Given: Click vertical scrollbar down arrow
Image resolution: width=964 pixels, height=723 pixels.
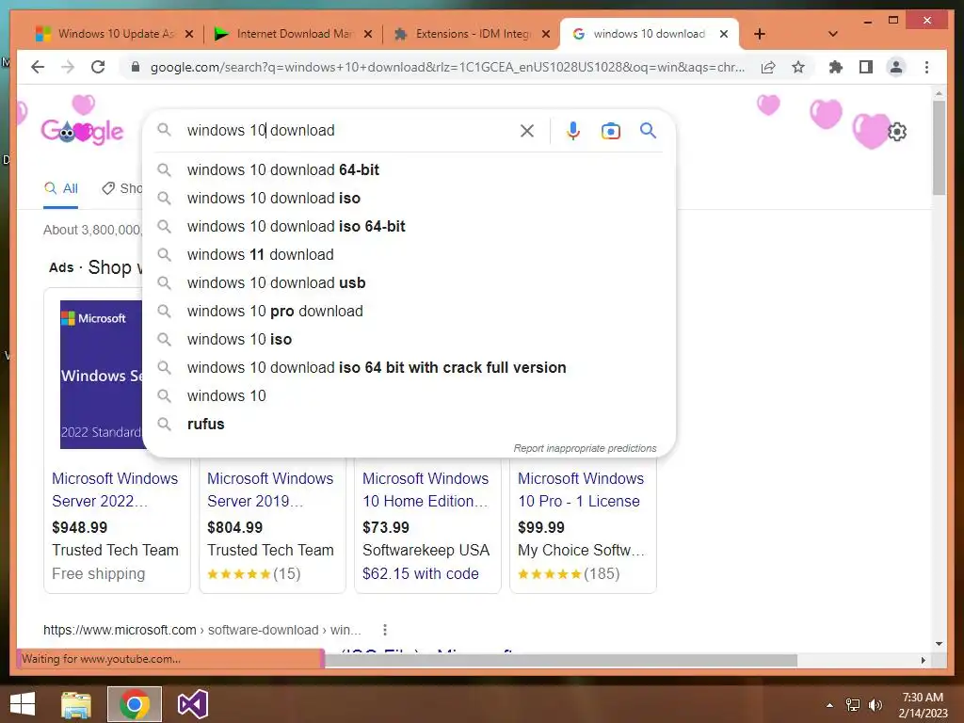Looking at the screenshot, I should pos(939,644).
